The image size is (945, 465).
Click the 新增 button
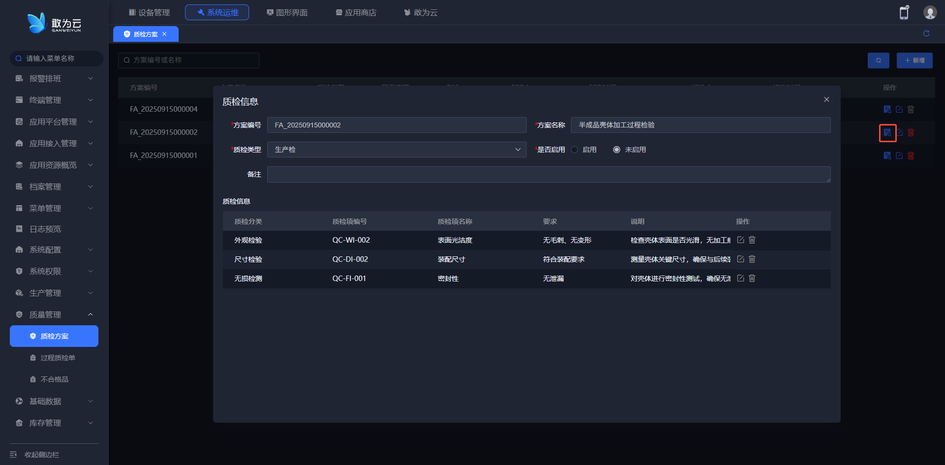coord(914,61)
